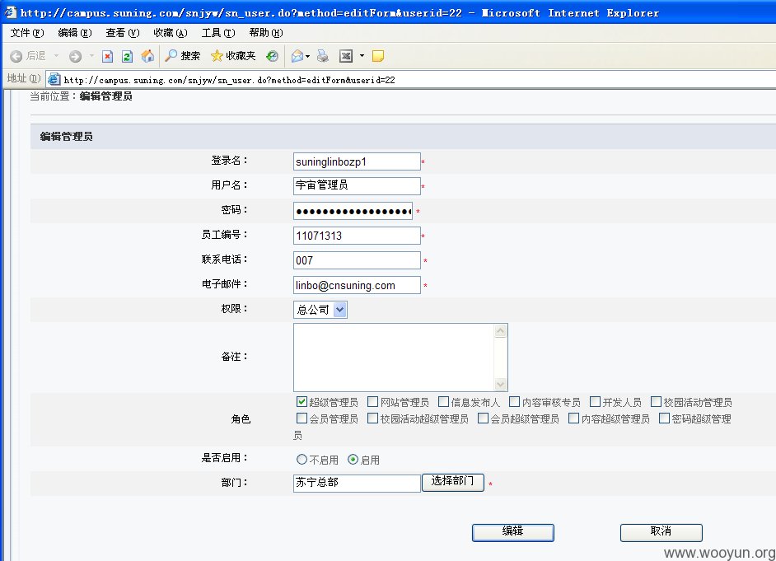
Task: Click the Forward arrow icon
Action: tap(75, 56)
